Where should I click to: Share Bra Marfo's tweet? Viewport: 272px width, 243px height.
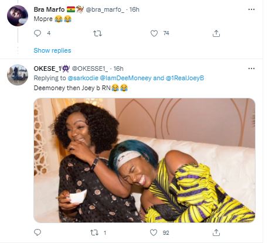coord(216,33)
